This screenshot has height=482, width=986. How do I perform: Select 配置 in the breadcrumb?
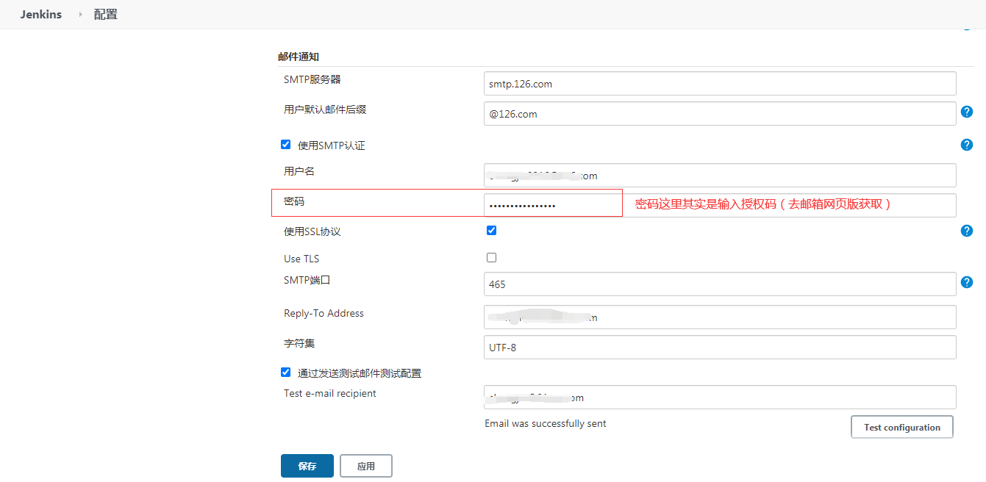pyautogui.click(x=105, y=14)
